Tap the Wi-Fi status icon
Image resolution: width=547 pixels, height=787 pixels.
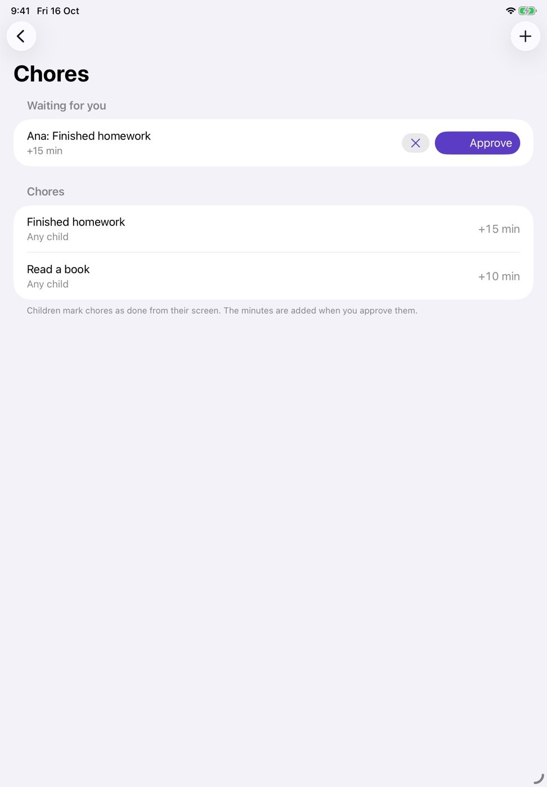coord(510,11)
